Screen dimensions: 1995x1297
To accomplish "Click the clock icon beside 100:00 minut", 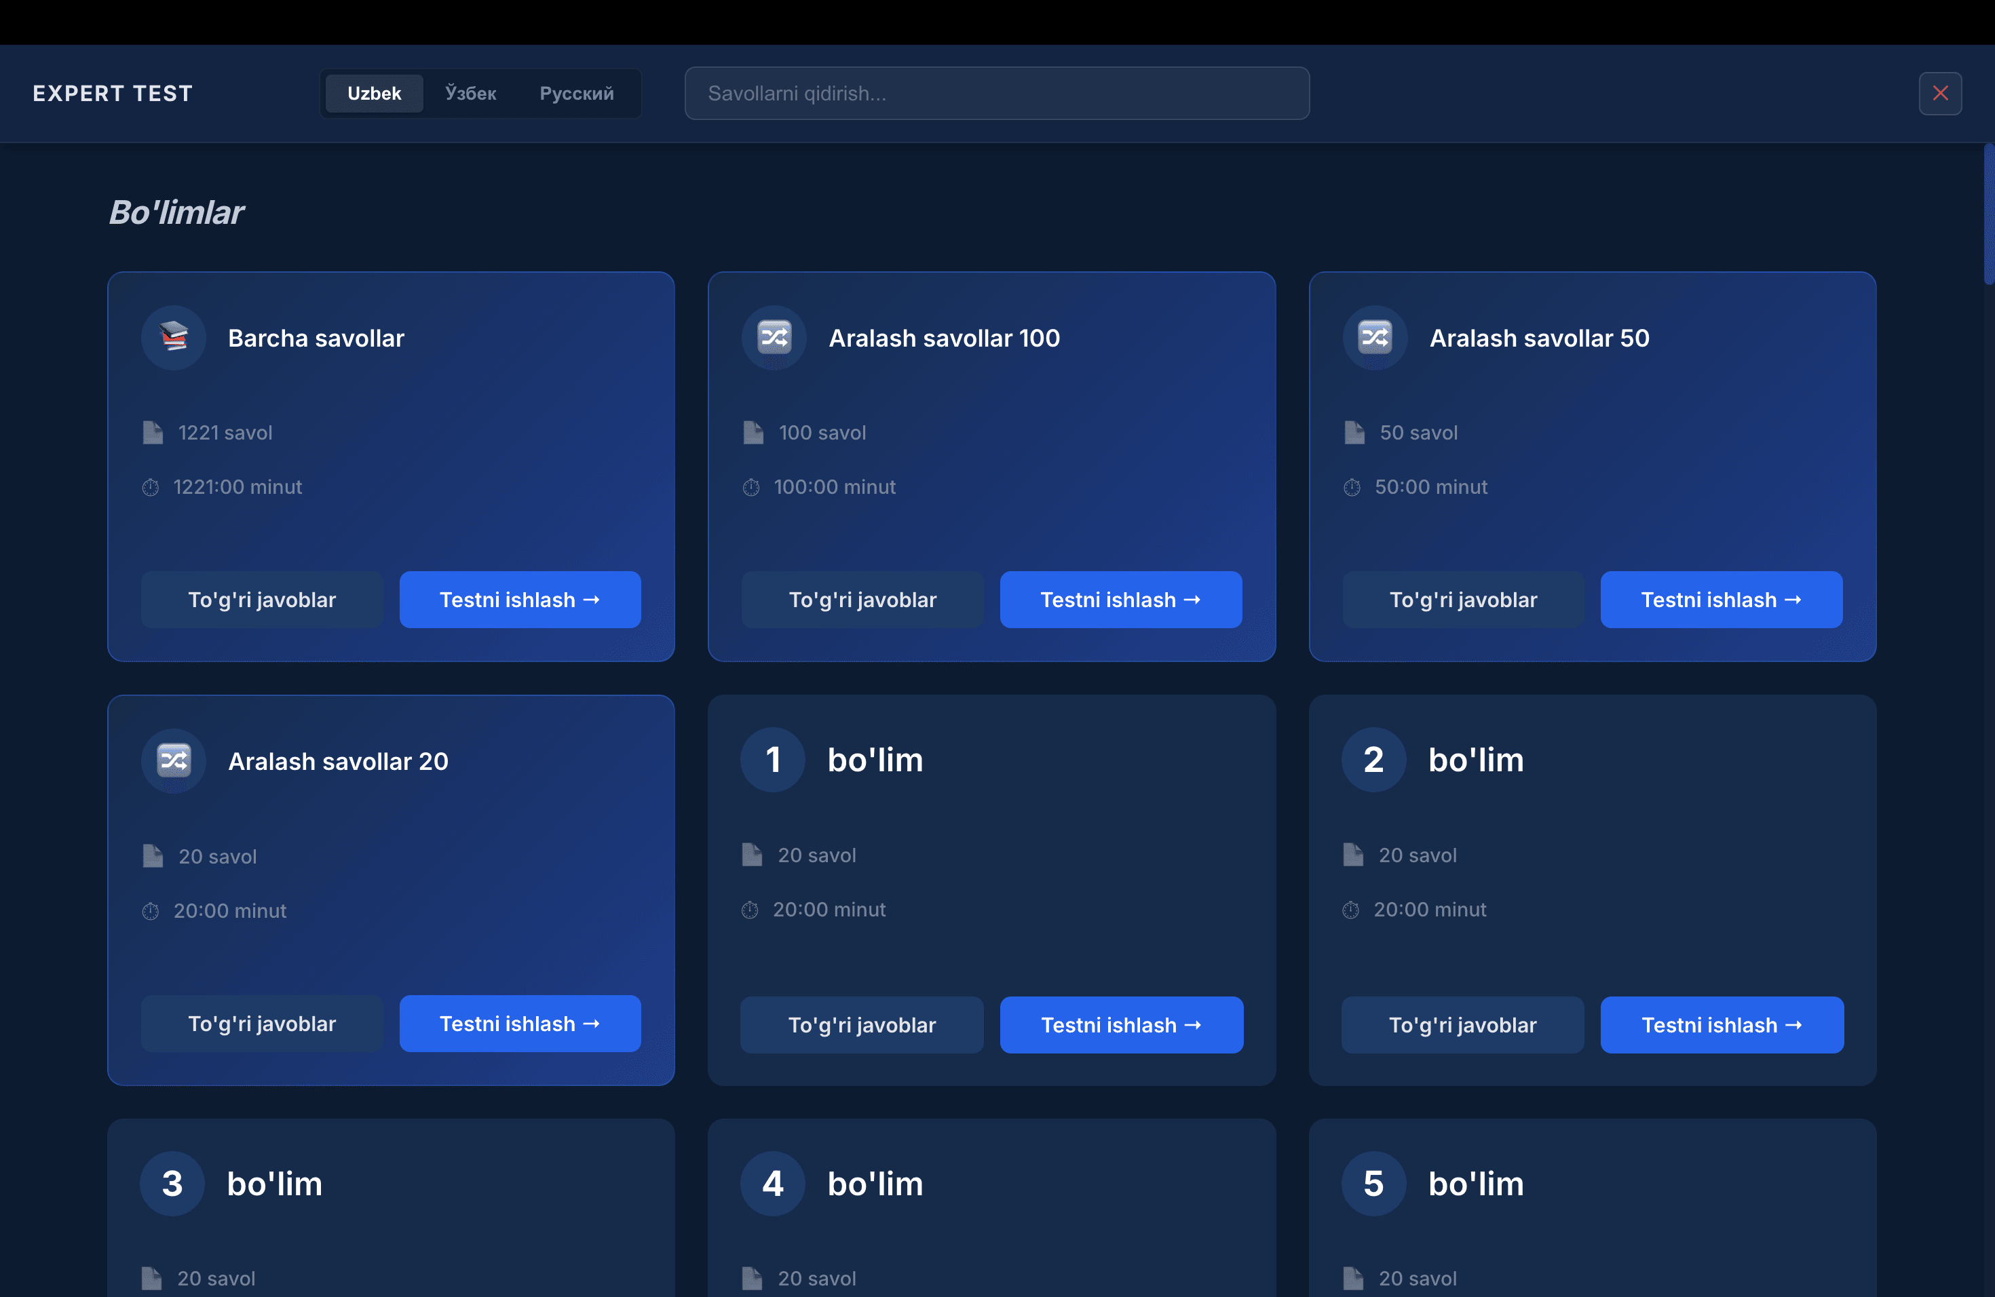I will (x=752, y=487).
